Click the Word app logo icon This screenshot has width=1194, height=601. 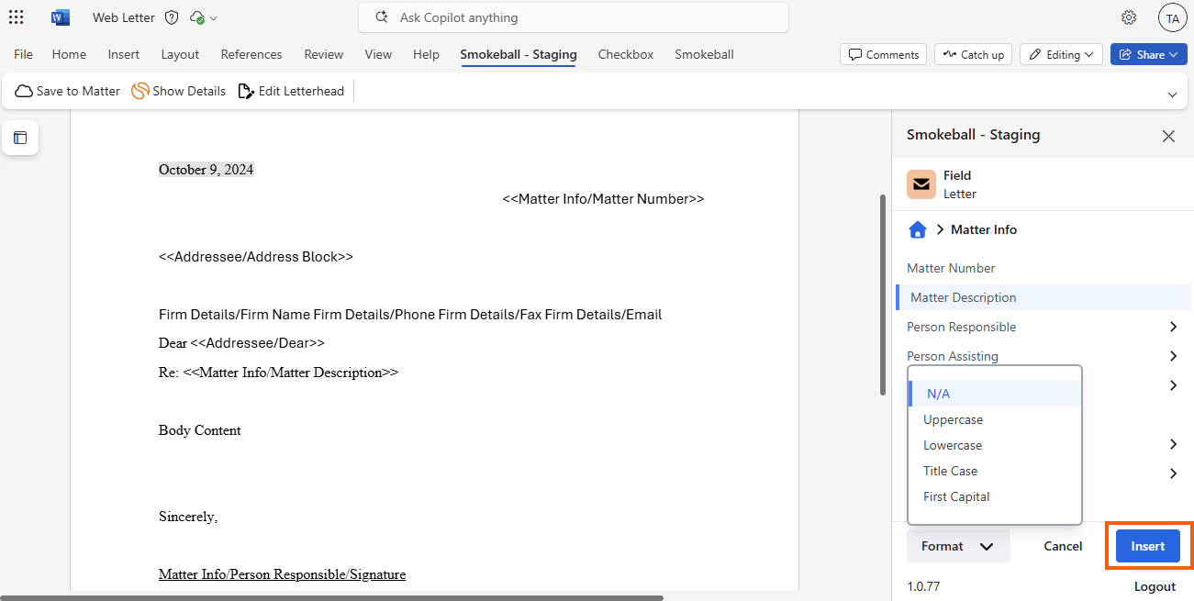[x=61, y=17]
